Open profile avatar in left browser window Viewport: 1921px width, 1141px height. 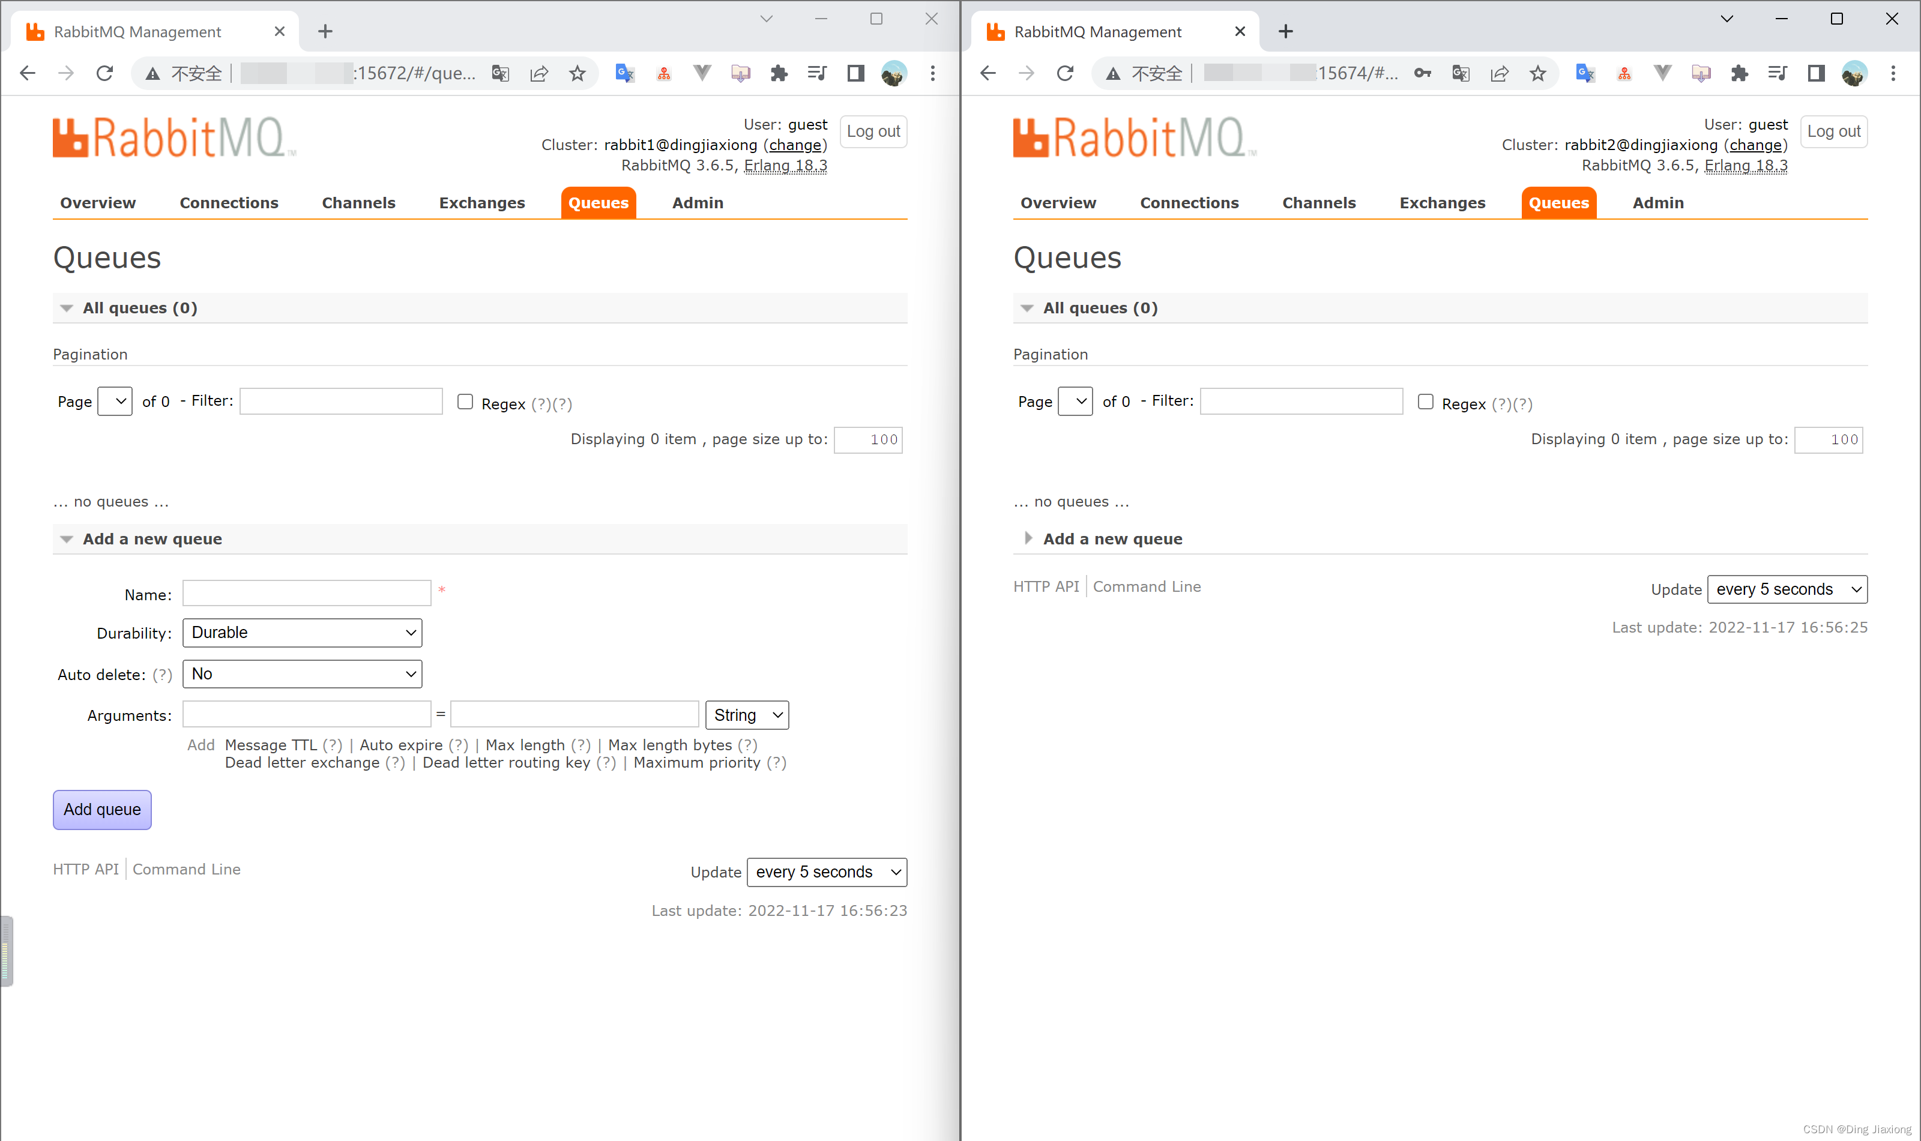(x=894, y=73)
